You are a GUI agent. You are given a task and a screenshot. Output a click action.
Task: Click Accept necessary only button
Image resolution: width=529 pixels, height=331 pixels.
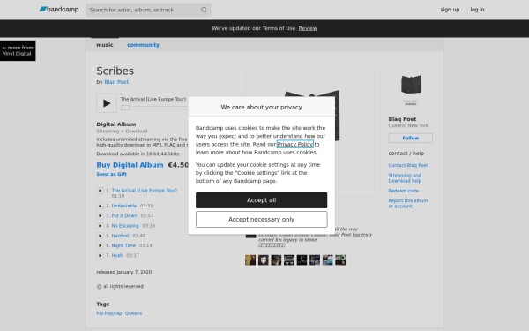pyautogui.click(x=262, y=219)
